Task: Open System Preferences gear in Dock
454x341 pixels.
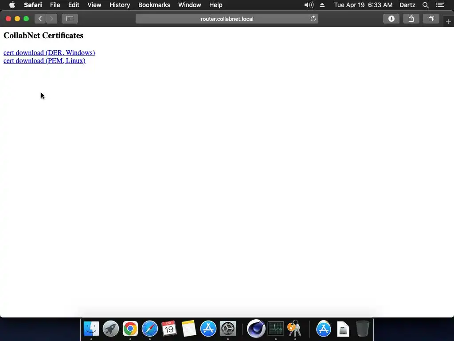Action: pyautogui.click(x=228, y=329)
